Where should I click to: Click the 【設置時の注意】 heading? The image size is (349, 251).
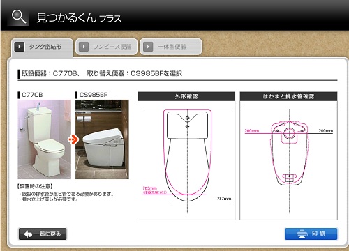pos(35,186)
